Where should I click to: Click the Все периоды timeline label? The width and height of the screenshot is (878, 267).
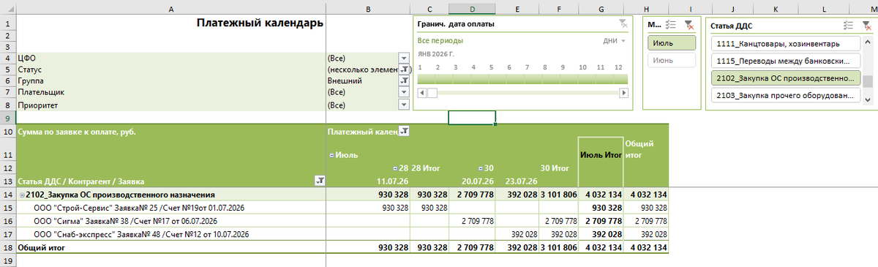[x=440, y=41]
